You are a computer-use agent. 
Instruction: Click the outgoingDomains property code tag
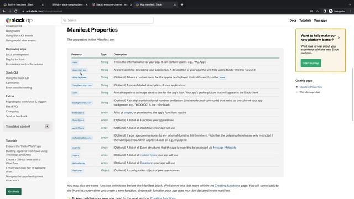click(82, 138)
